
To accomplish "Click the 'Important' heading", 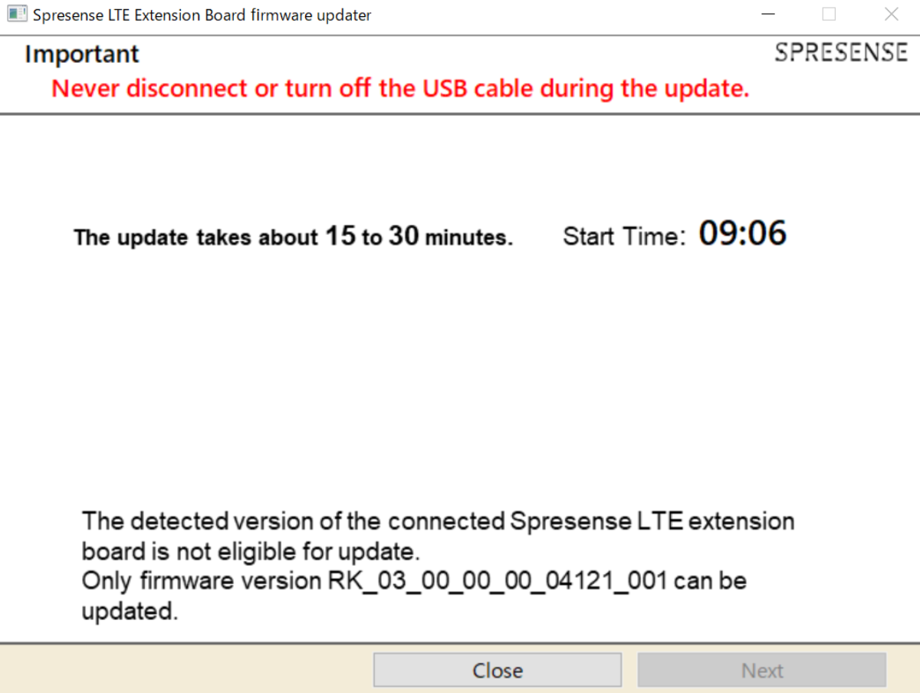I will click(x=82, y=54).
